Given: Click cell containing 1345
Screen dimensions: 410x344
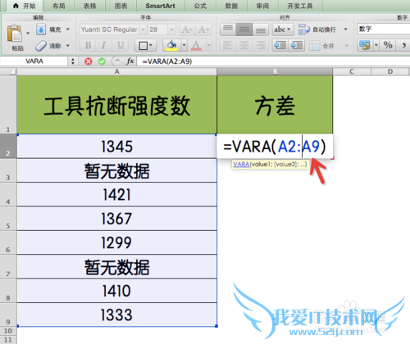Looking at the screenshot, I should coord(116,146).
